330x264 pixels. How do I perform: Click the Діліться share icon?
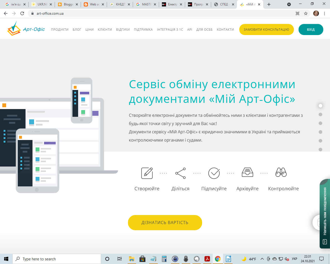click(180, 173)
